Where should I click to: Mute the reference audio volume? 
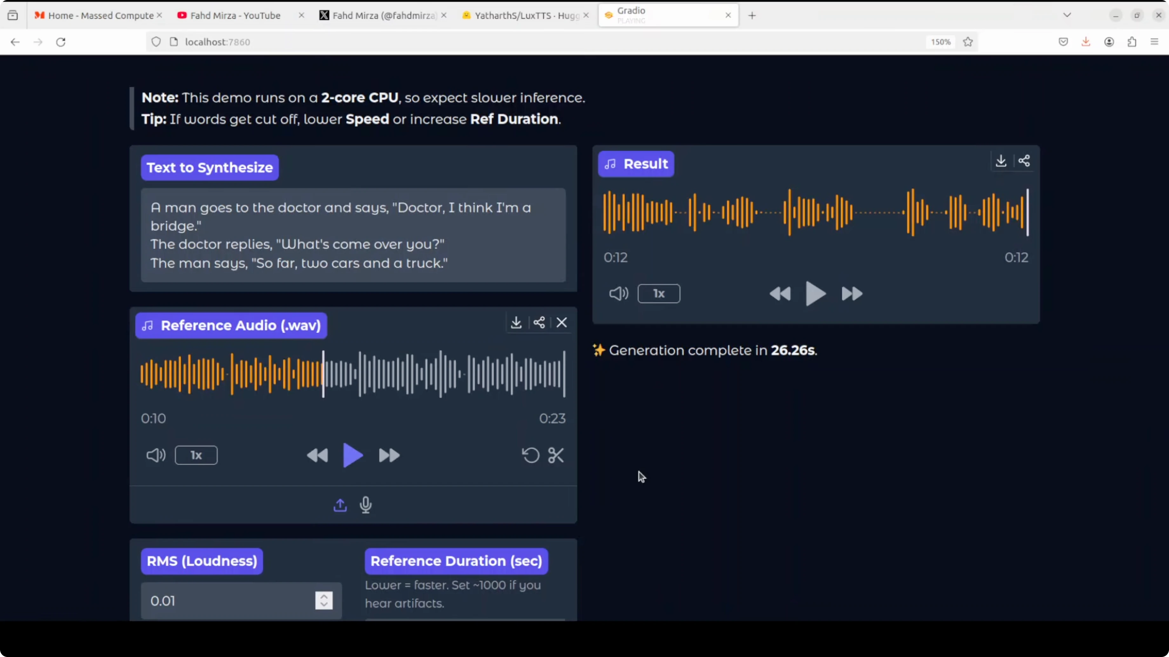[156, 455]
